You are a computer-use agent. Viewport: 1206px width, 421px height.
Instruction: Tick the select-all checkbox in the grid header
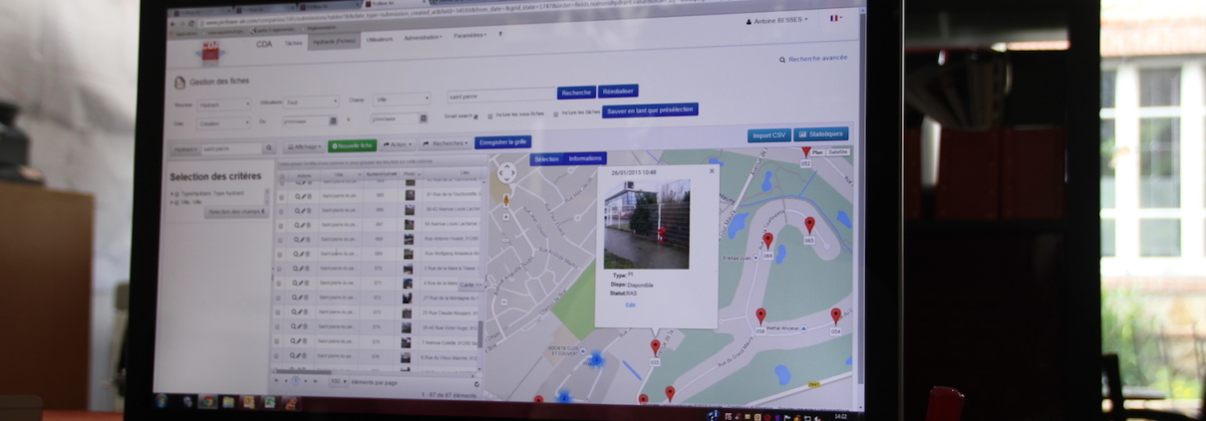(280, 175)
